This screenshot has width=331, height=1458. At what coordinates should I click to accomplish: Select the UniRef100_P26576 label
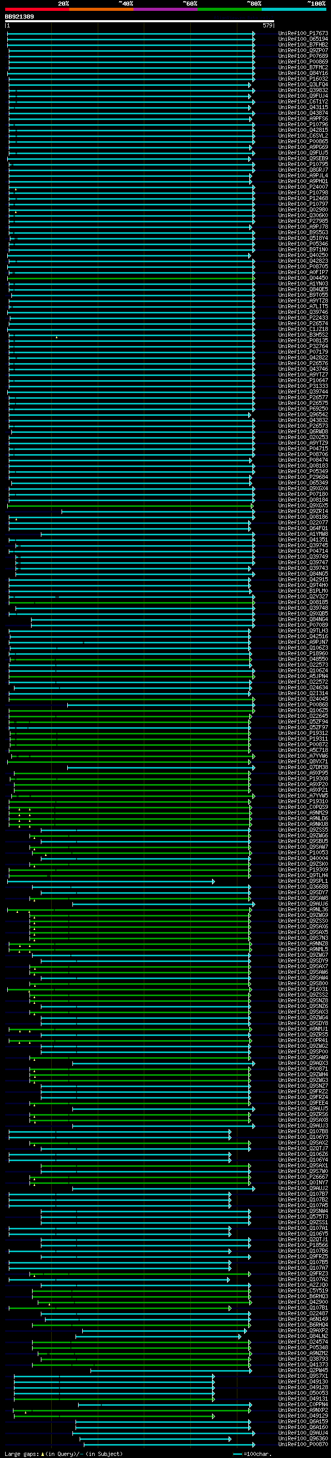303,364
